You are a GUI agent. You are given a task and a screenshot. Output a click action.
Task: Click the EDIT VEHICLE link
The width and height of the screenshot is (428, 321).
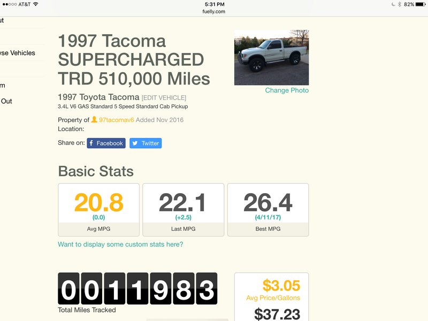(164, 98)
